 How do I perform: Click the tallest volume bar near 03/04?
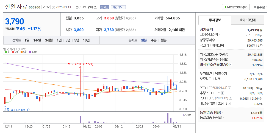(168, 118)
